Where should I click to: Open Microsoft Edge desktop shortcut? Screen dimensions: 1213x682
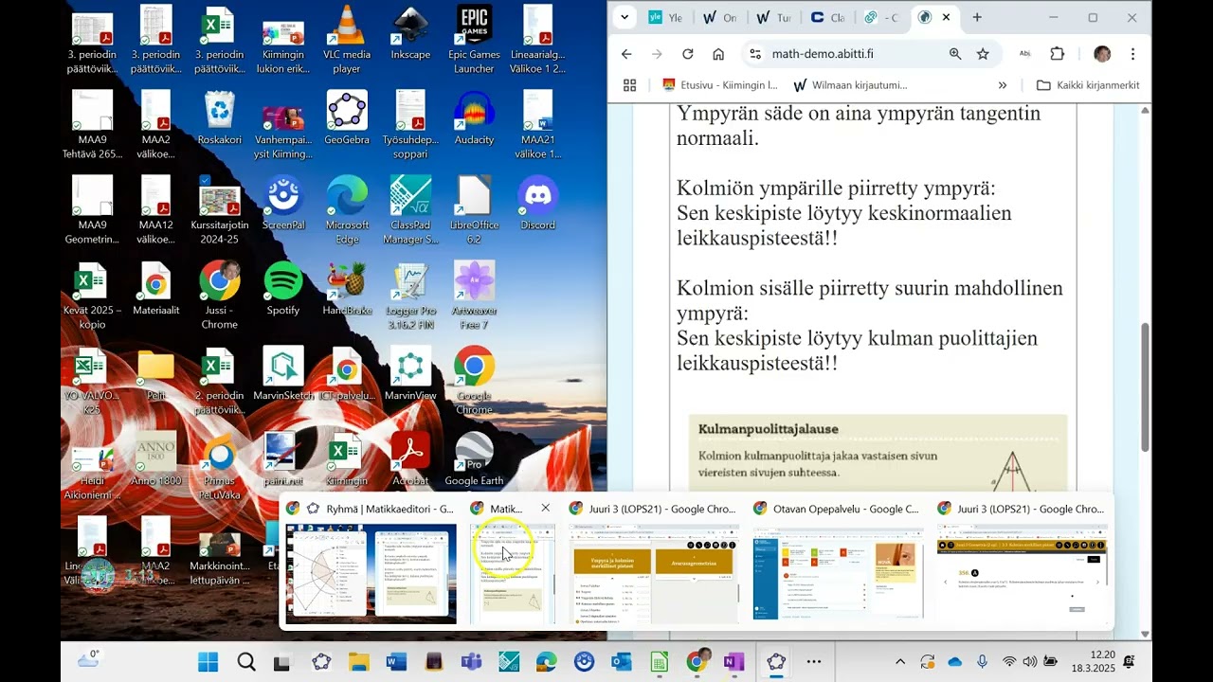(x=347, y=210)
